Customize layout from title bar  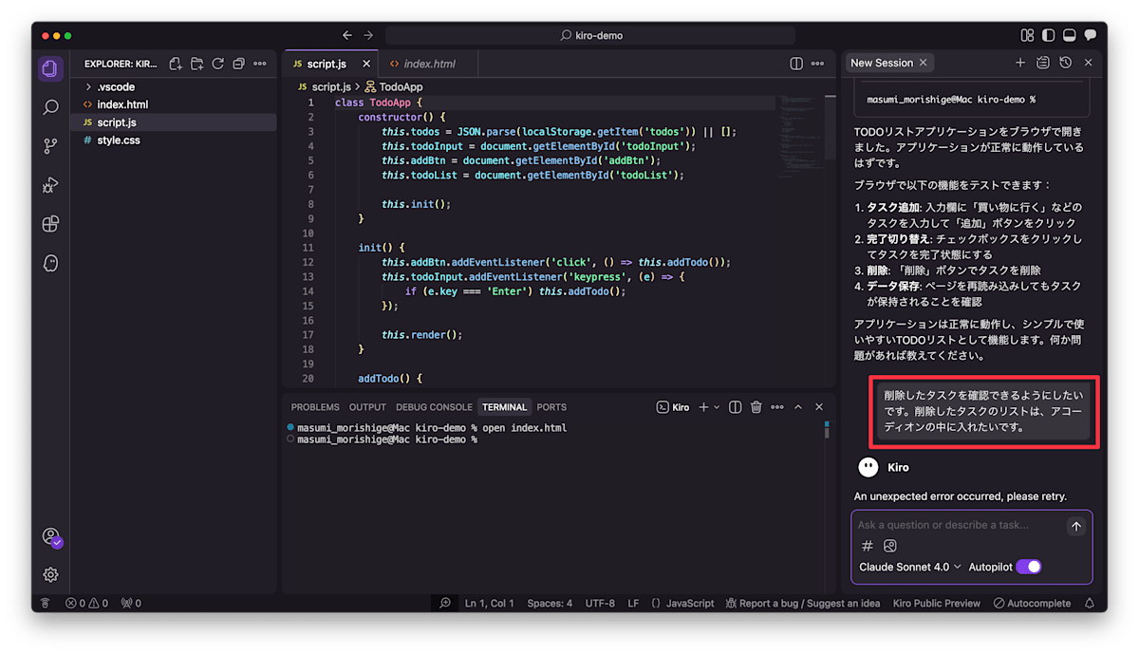[1027, 35]
